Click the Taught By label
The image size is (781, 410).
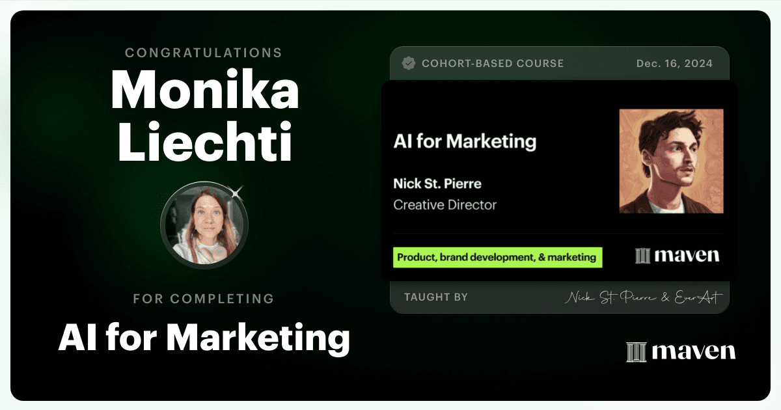(436, 297)
